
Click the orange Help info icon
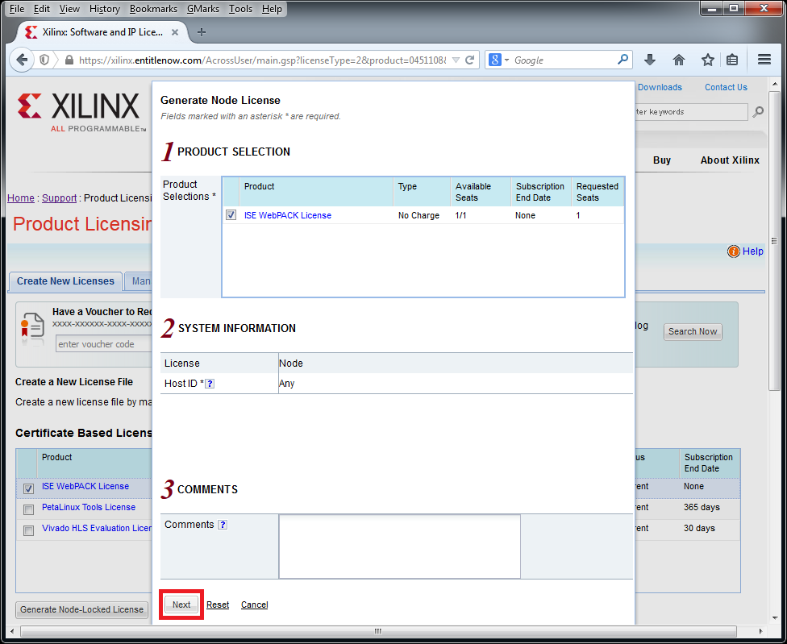click(733, 251)
